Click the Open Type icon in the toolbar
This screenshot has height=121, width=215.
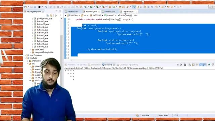[x=120, y=7]
